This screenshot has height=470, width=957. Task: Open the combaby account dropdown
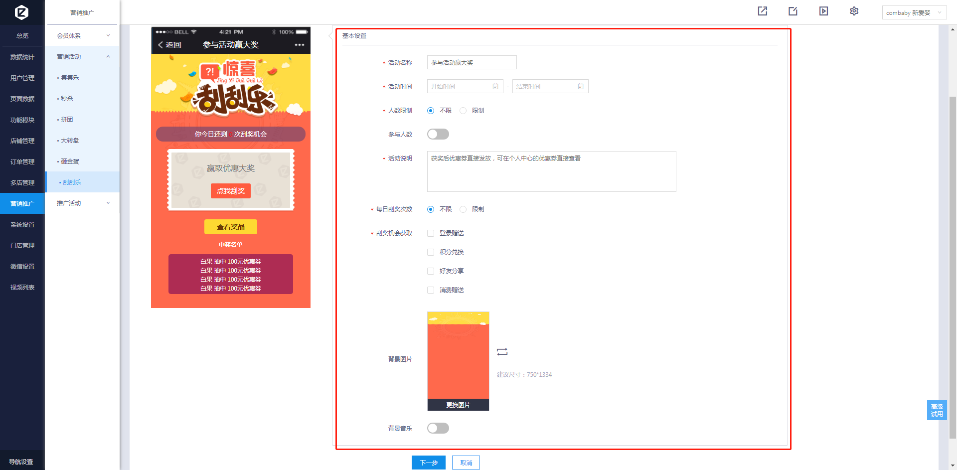(x=914, y=13)
